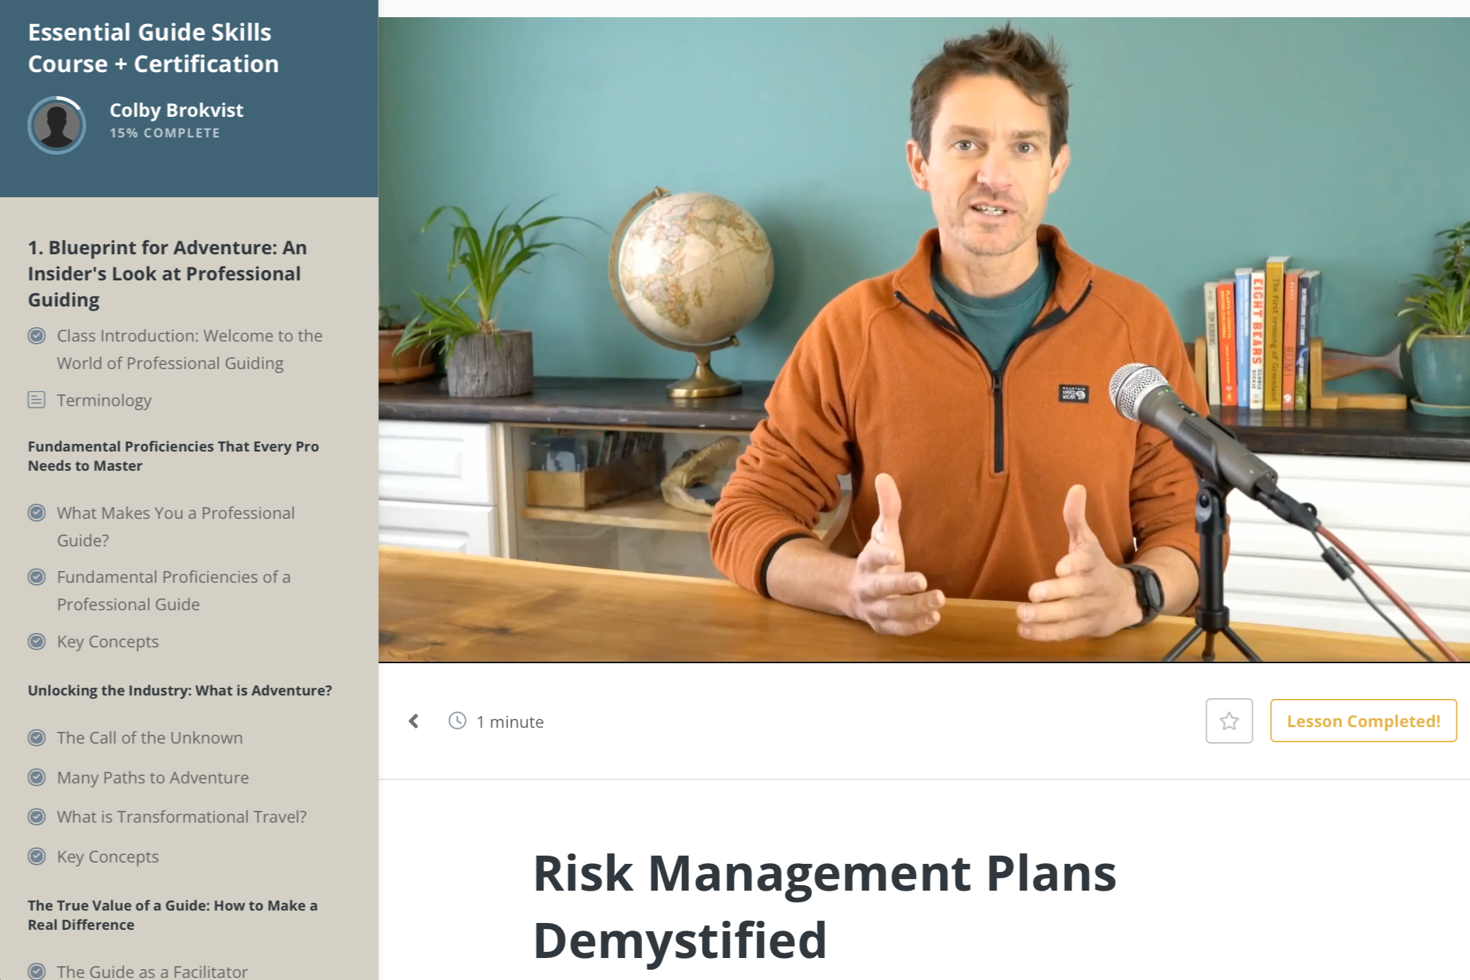Image resolution: width=1470 pixels, height=980 pixels.
Task: Click checkmark icon beside Many Paths to Adventure
Action: (x=36, y=777)
